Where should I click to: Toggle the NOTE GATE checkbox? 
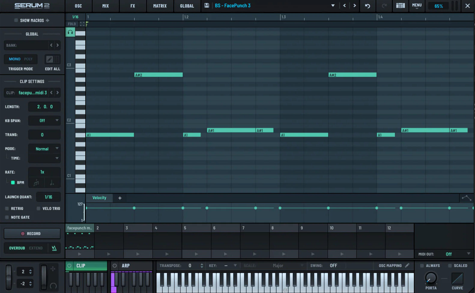pos(7,217)
